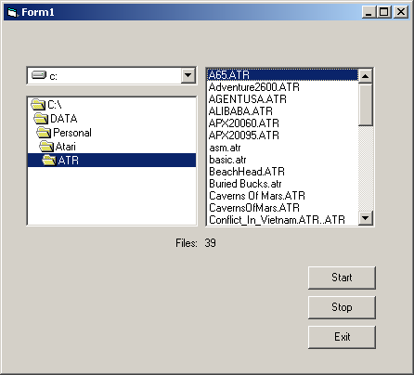Click the drive icon beside c:
This screenshot has width=414, height=375.
(39, 75)
